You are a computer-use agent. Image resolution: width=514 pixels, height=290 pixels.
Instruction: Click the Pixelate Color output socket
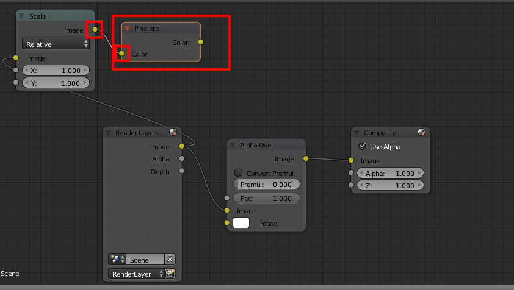201,42
